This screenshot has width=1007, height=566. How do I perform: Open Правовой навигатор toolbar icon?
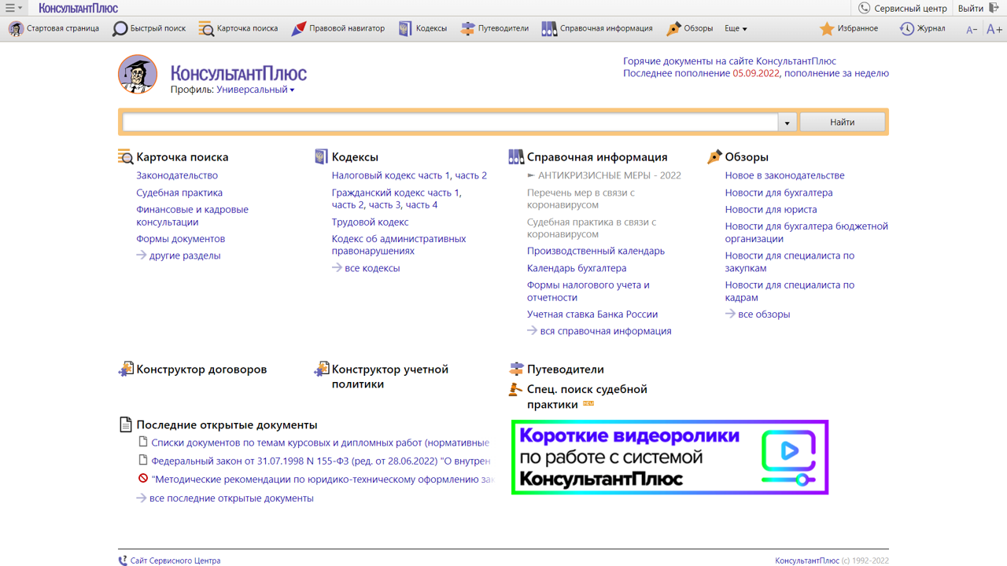(x=298, y=28)
